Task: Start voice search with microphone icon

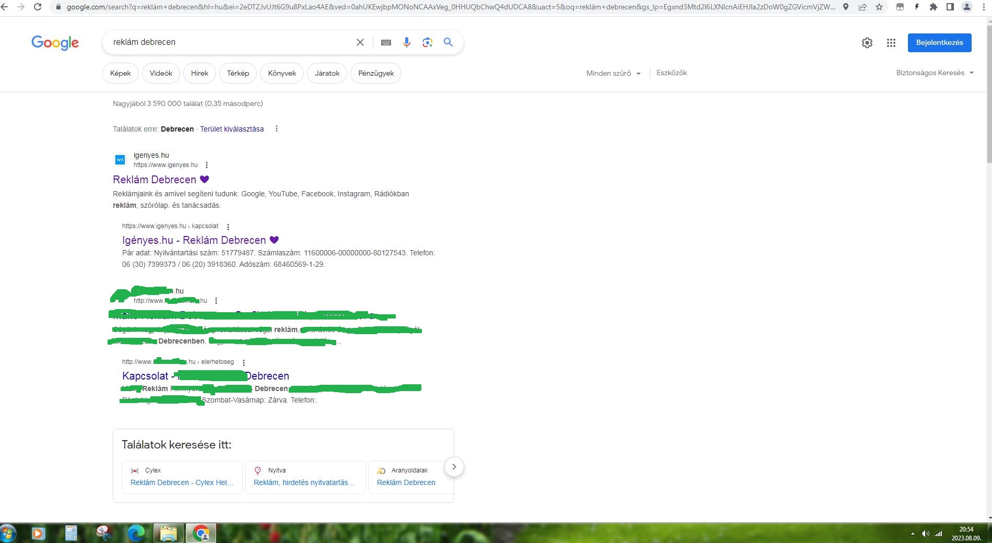Action: (x=407, y=42)
